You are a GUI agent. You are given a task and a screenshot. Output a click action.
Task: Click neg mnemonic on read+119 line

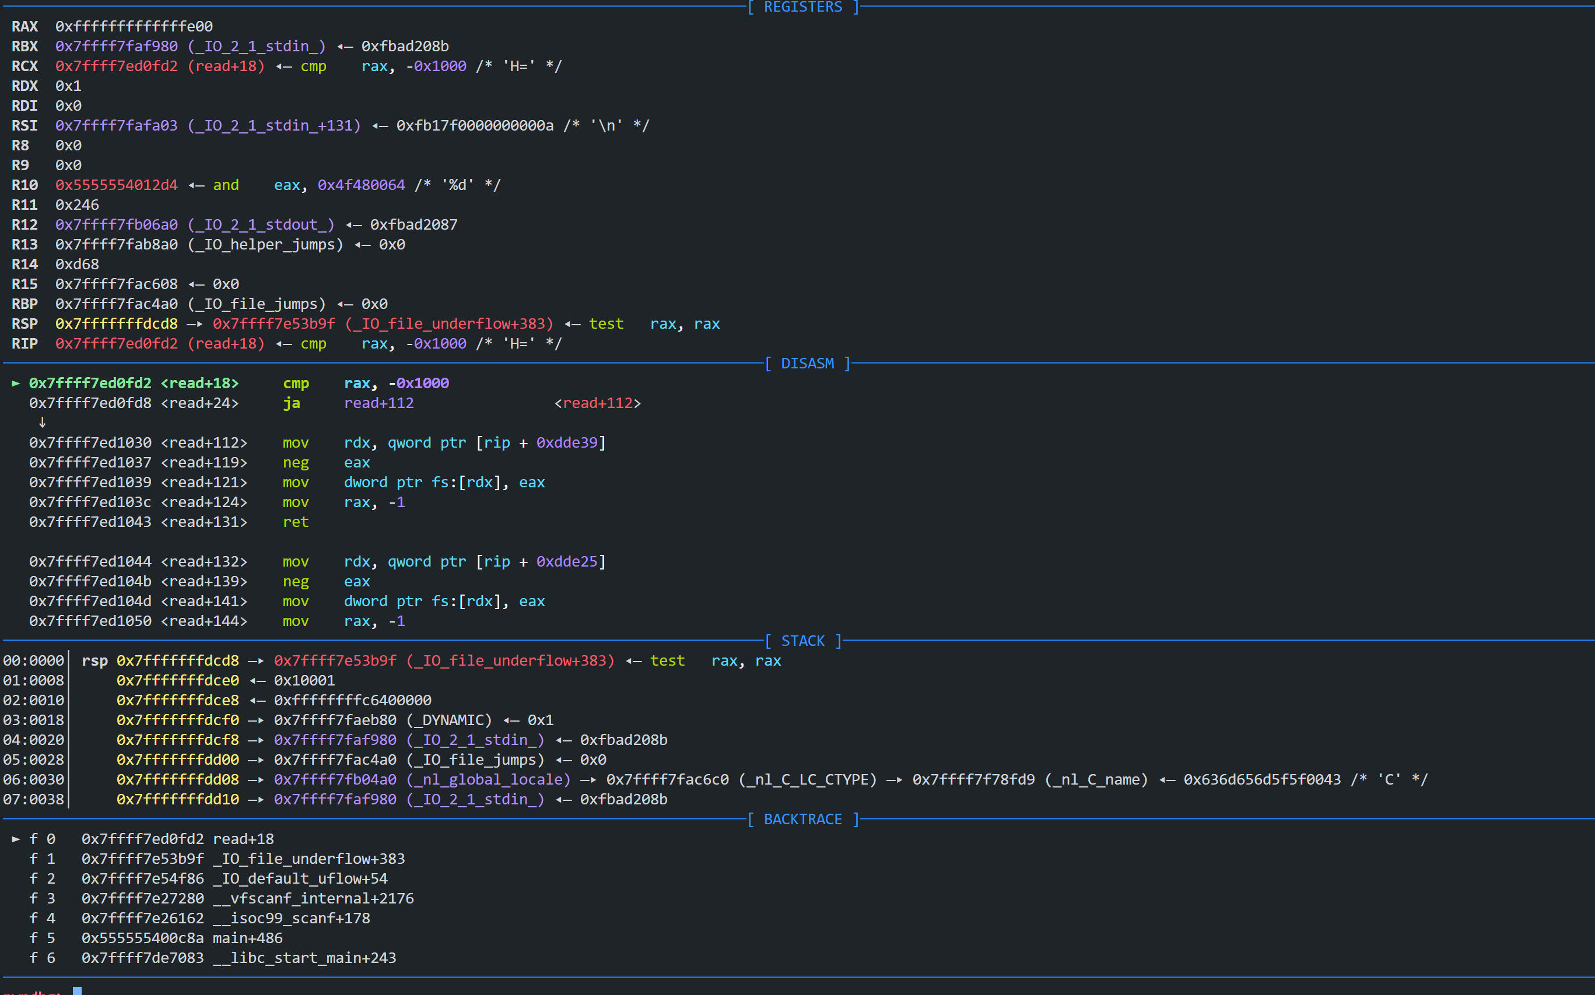pyautogui.click(x=296, y=463)
